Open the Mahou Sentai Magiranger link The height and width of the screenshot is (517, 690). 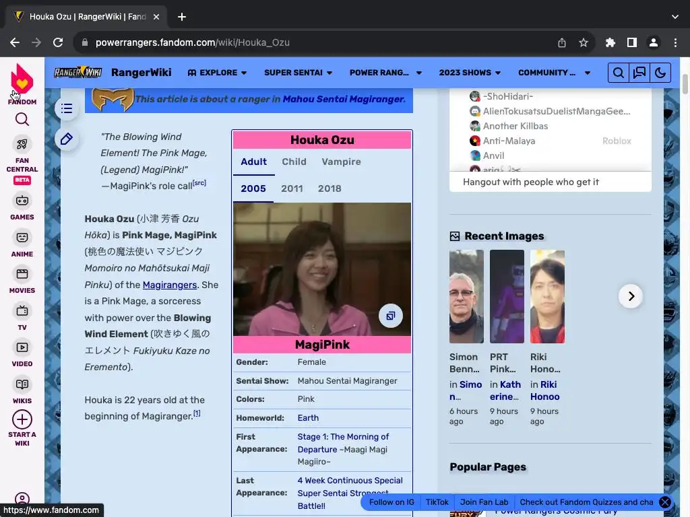coord(343,100)
